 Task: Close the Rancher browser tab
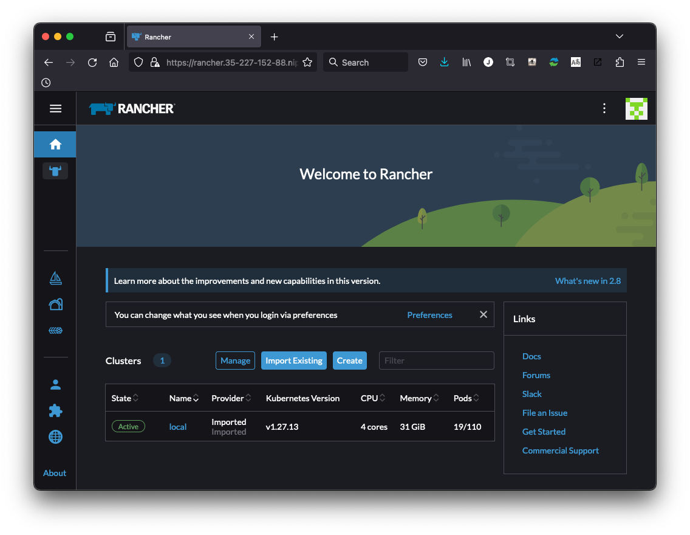tap(251, 36)
